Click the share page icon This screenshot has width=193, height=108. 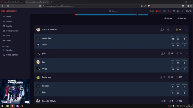[x=145, y=6]
